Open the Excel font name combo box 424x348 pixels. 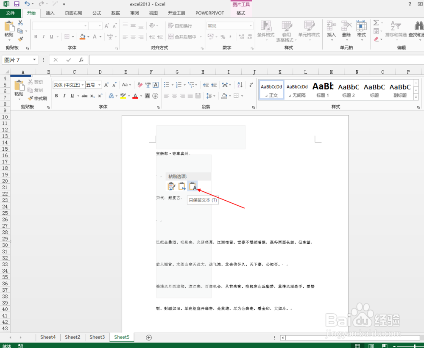tap(60, 26)
